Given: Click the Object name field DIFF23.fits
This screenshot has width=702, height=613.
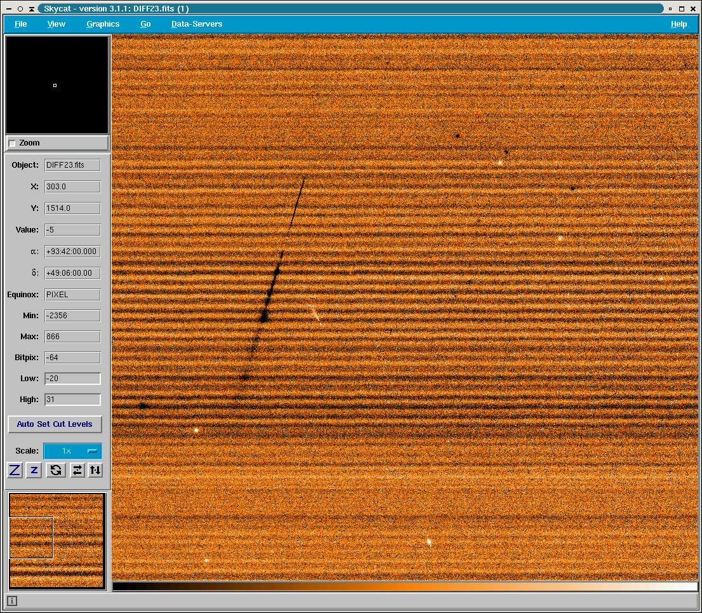Looking at the screenshot, I should click(72, 165).
